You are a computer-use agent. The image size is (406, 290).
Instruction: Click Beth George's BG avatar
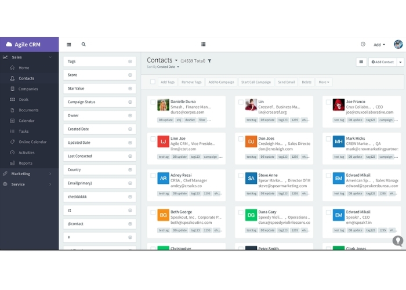point(164,215)
